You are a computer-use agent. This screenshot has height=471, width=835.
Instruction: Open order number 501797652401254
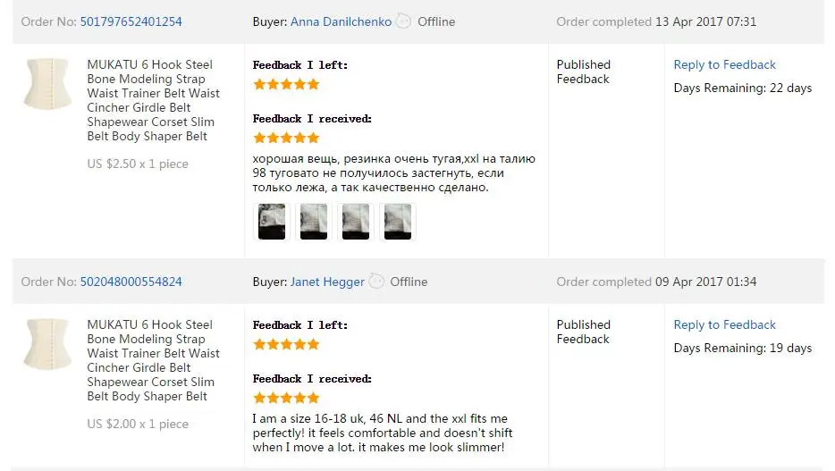click(x=131, y=21)
